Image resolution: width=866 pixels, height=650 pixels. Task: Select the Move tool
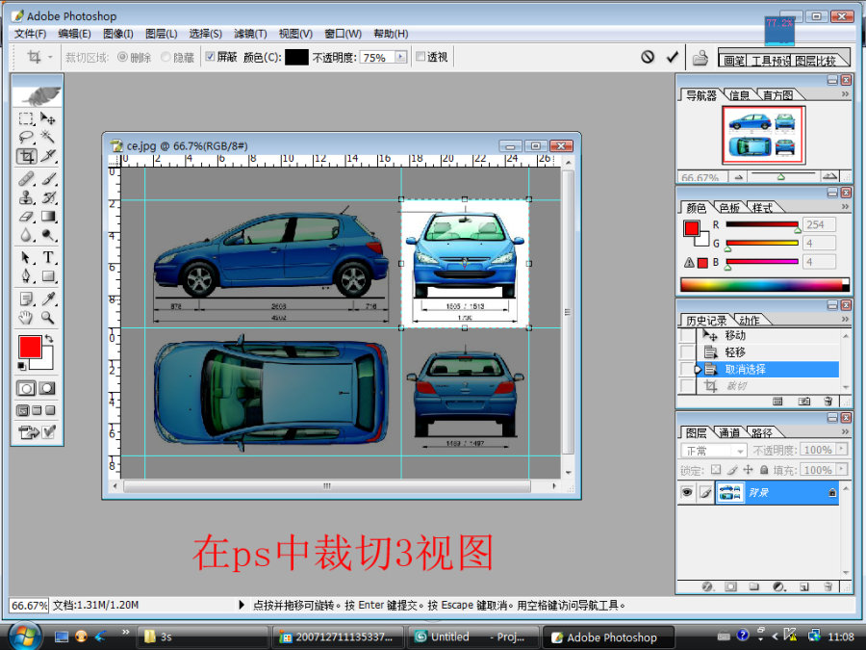(x=48, y=118)
